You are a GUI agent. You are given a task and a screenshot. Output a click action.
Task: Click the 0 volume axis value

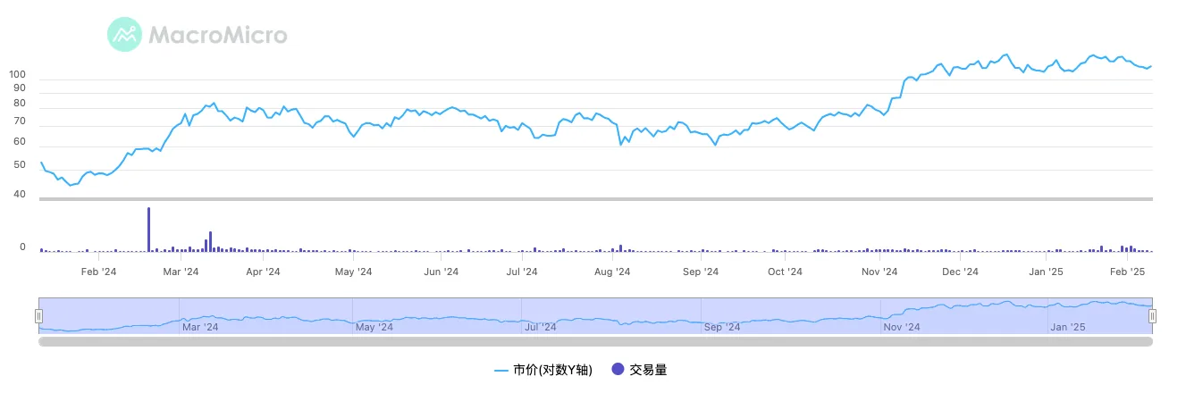(x=23, y=247)
